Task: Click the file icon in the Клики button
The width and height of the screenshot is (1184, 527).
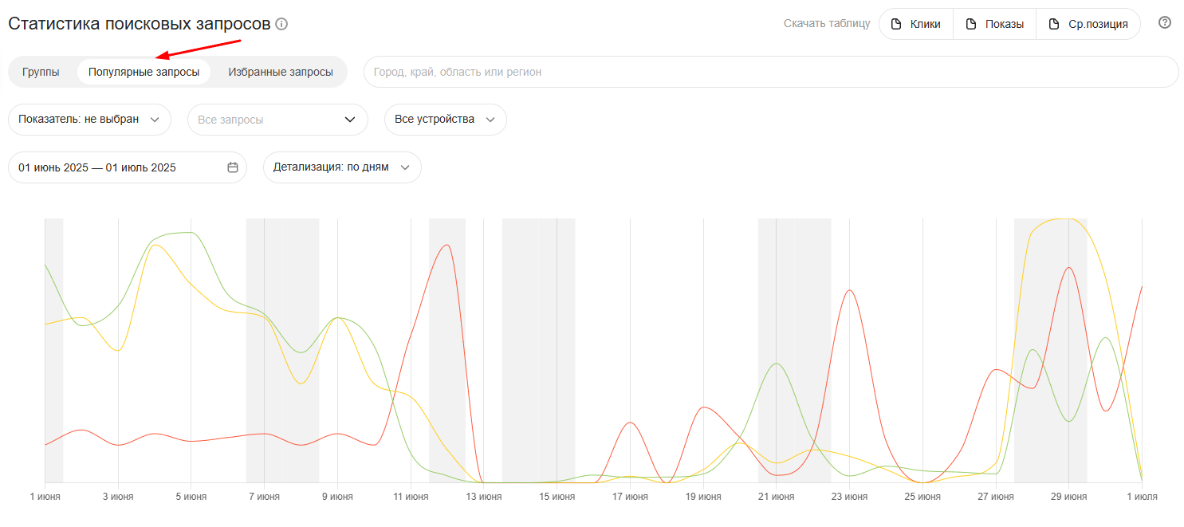Action: pyautogui.click(x=895, y=24)
